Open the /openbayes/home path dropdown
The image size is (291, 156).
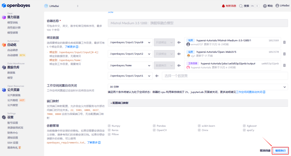tap(130, 65)
